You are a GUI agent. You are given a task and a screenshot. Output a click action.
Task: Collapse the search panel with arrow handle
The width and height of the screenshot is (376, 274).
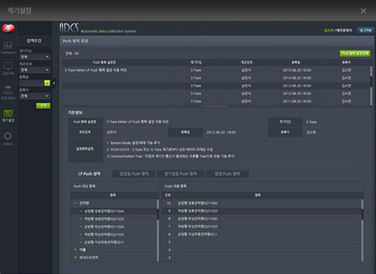coord(54,83)
